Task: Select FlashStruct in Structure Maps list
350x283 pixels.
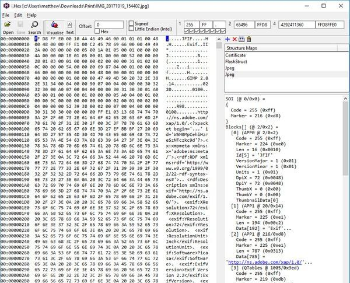Action: click(236, 62)
